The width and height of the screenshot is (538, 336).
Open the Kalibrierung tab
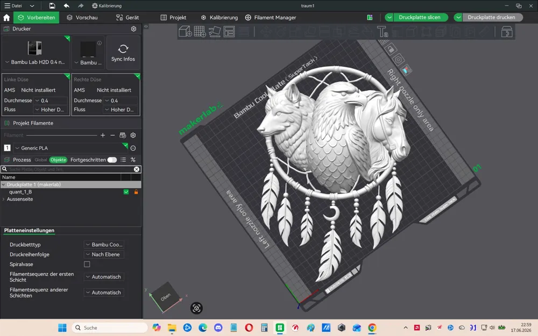[x=220, y=18]
